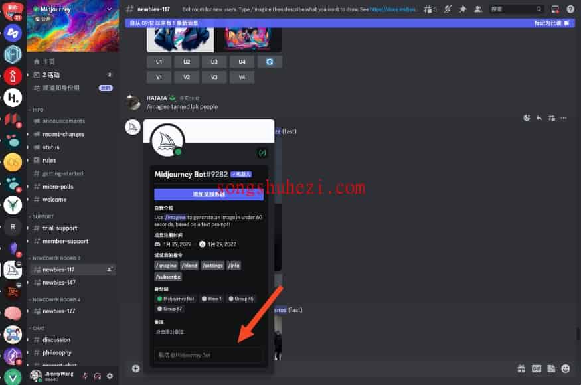
Task: Click the U3 upscale button
Action: [x=214, y=62]
